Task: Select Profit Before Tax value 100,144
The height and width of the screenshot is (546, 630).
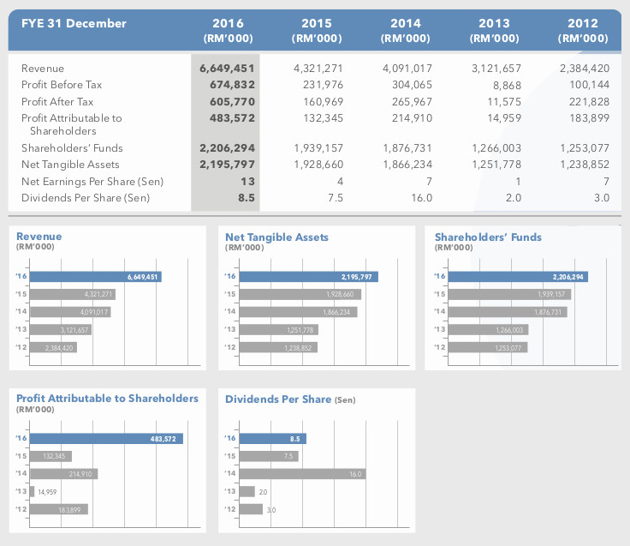Action: 590,85
